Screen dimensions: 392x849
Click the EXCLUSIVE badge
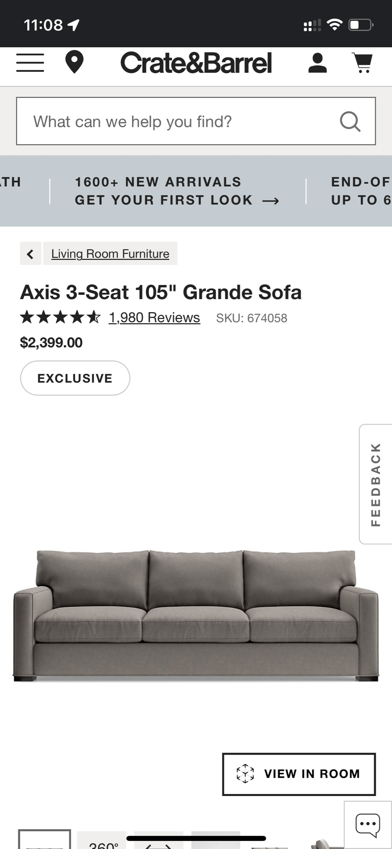75,378
